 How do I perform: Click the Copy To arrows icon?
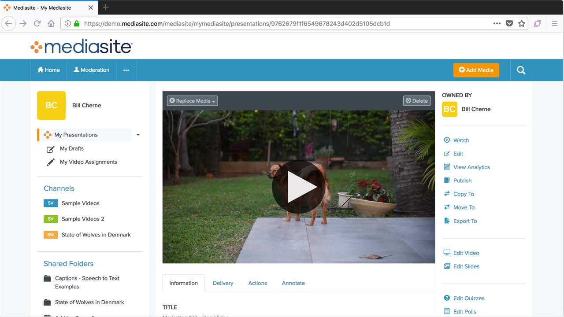[447, 194]
